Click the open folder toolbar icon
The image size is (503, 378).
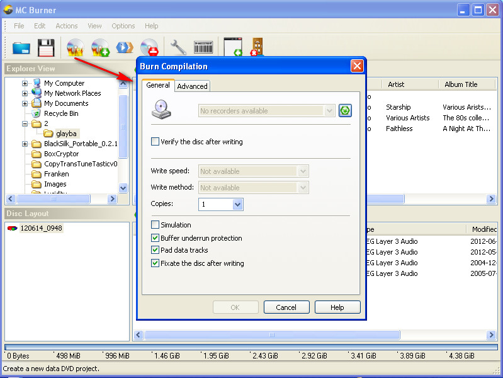21,47
